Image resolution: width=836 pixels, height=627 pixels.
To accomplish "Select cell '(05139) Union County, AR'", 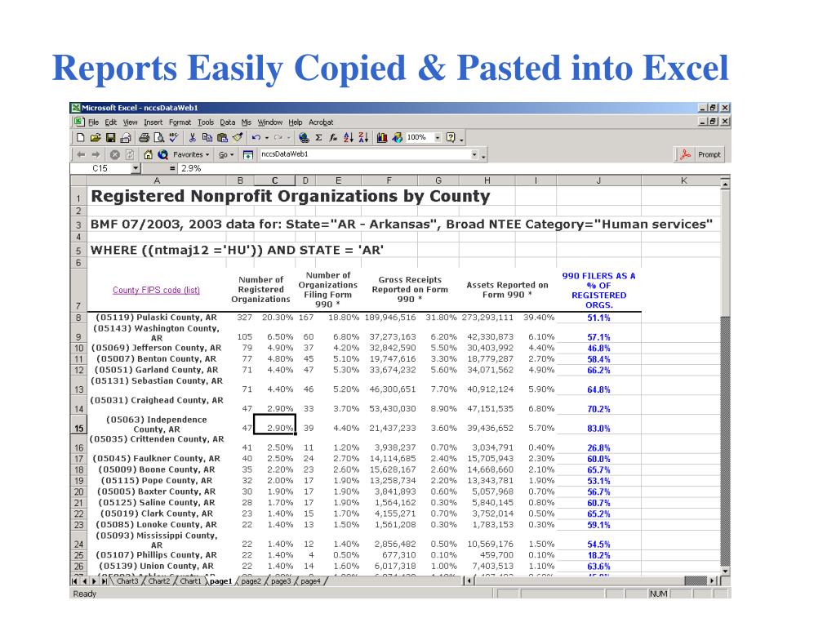I will pos(157,566).
